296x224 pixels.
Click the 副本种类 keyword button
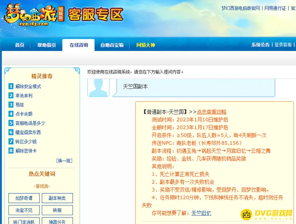tap(57, 198)
